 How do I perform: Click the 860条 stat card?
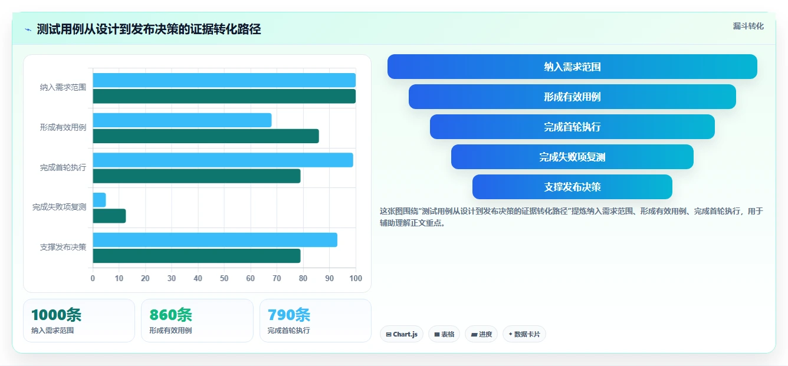197,321
